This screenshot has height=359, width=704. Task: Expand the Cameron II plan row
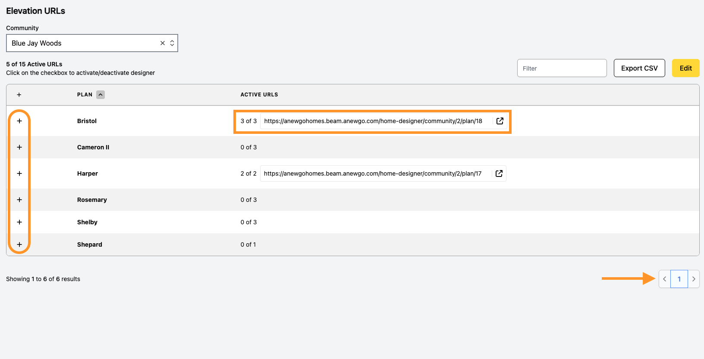tap(19, 147)
